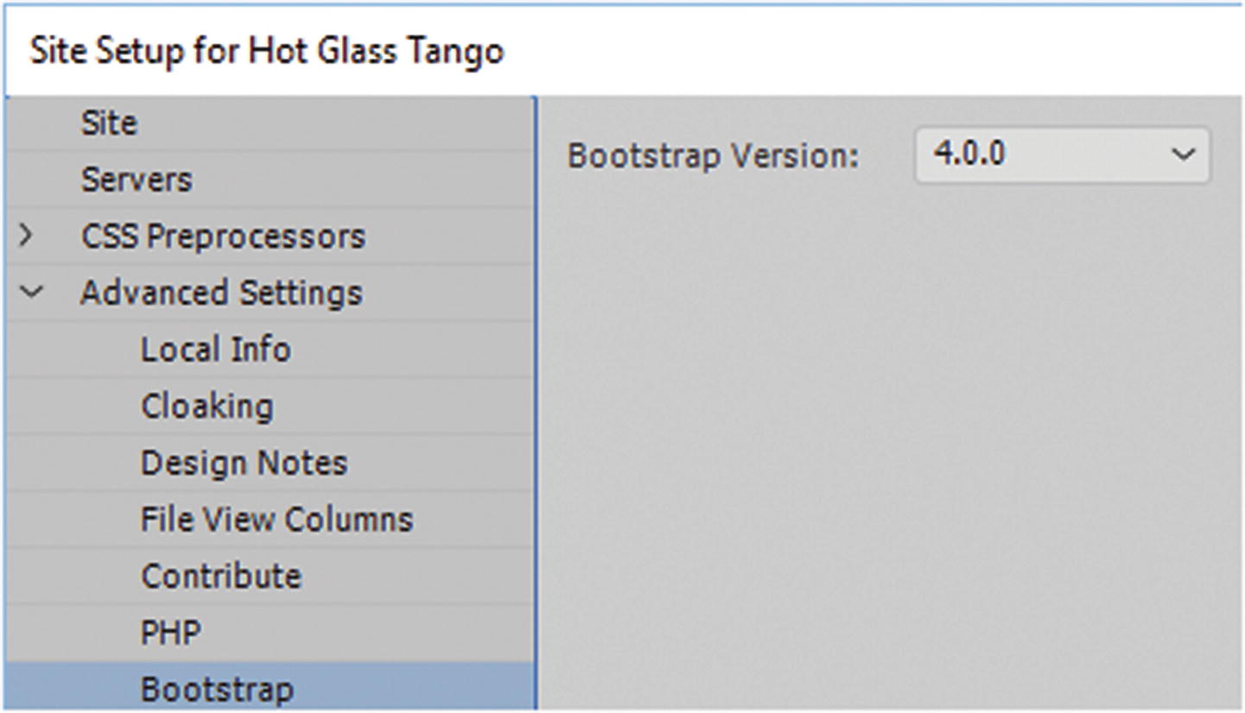1245x713 pixels.
Task: Expand CSS Preprocessors with its arrow
Action: [27, 236]
